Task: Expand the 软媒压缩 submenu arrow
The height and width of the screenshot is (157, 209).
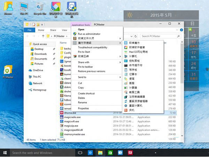Action: pos(120,56)
